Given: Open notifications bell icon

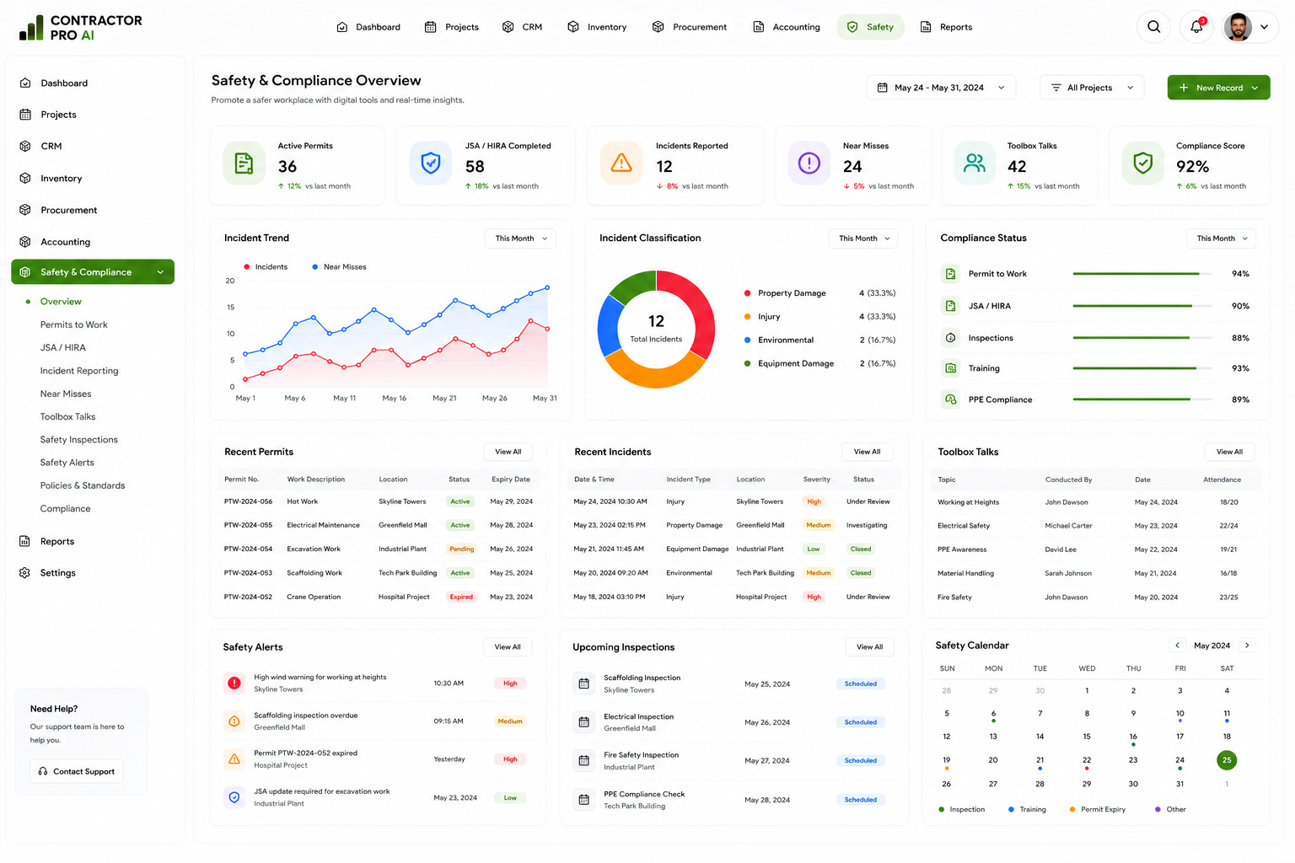Looking at the screenshot, I should pos(1196,27).
